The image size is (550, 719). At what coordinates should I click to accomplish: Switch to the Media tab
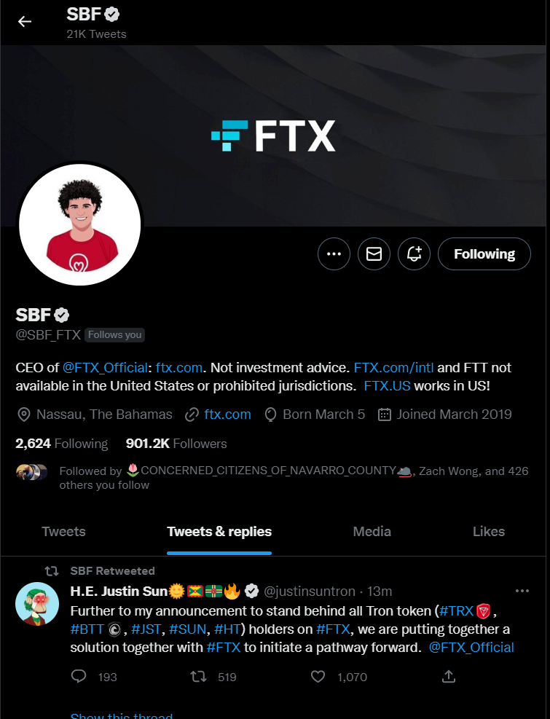pos(372,532)
